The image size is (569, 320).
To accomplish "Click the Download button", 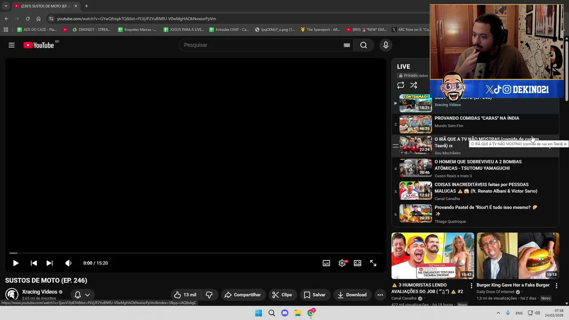I will coord(352,295).
